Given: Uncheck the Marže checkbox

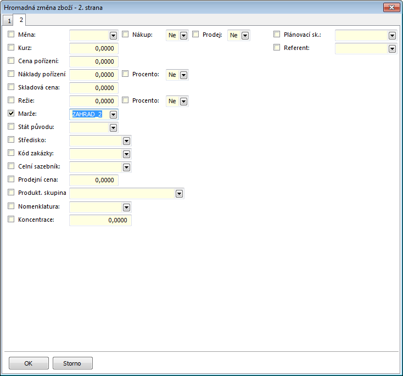Looking at the screenshot, I should (11, 113).
